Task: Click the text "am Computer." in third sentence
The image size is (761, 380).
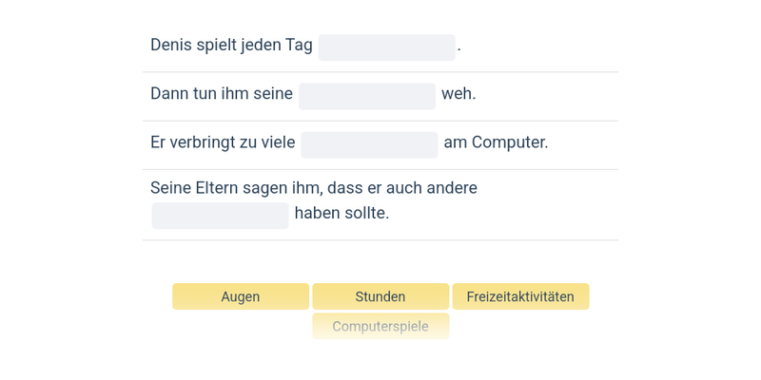Action: click(x=496, y=142)
